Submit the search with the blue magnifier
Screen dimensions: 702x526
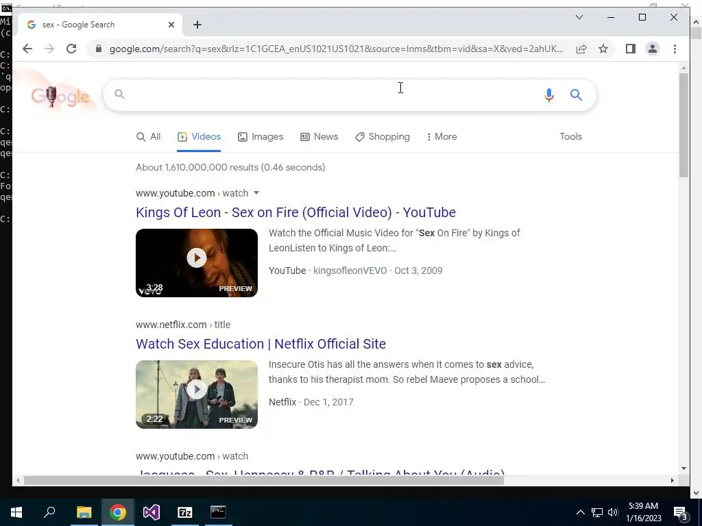576,95
